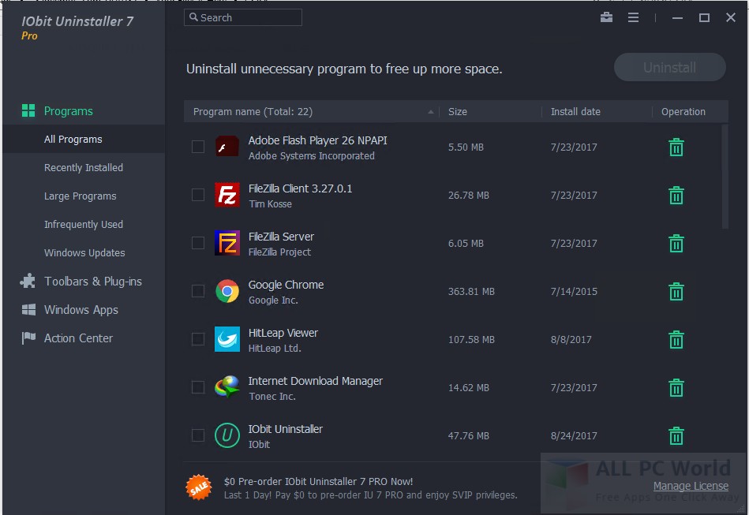
Task: Click the 7/14/2015 install date
Action: pyautogui.click(x=574, y=292)
